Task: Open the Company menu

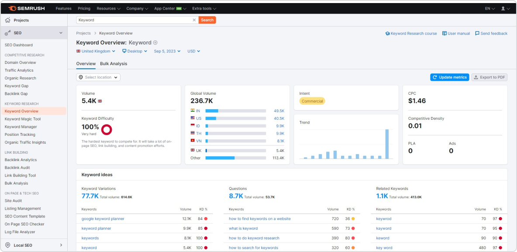Action: [137, 9]
